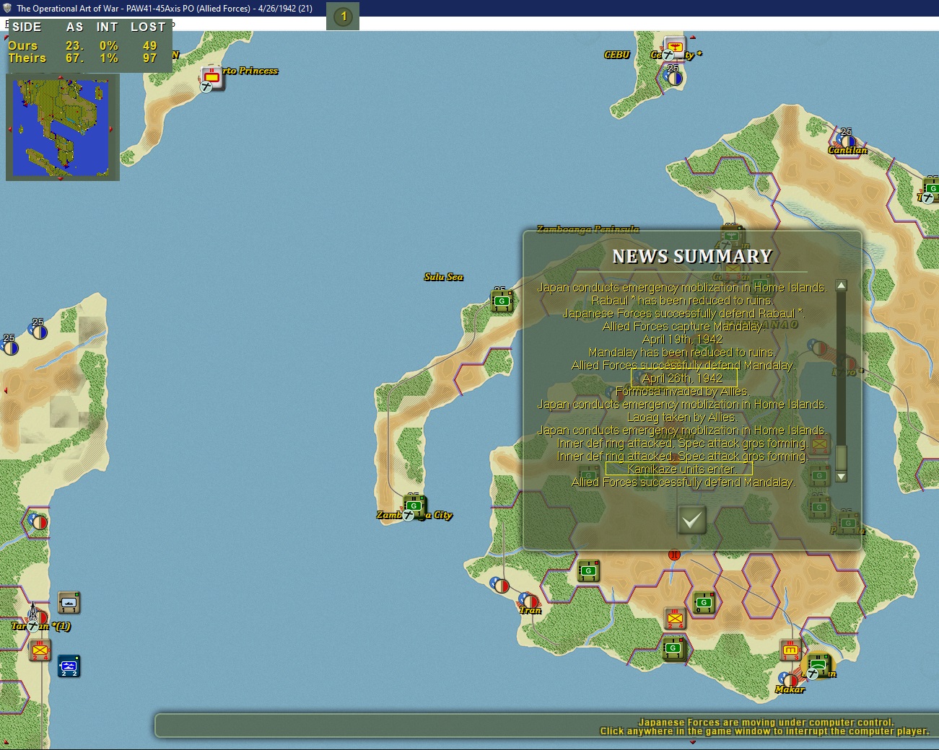Click the 'Allied Forces capture Mandalay.' line

click(x=682, y=327)
